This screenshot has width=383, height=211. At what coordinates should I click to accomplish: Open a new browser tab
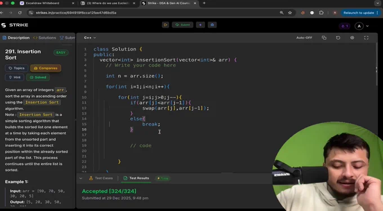coord(204,3)
